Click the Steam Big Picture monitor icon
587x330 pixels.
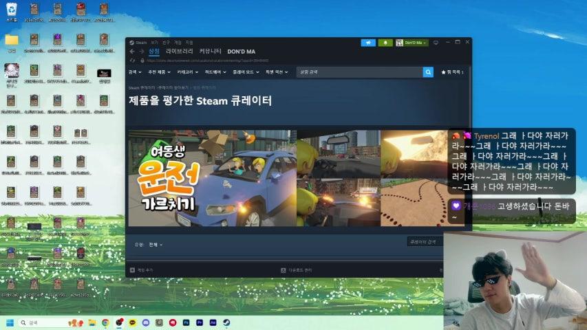[x=436, y=43]
